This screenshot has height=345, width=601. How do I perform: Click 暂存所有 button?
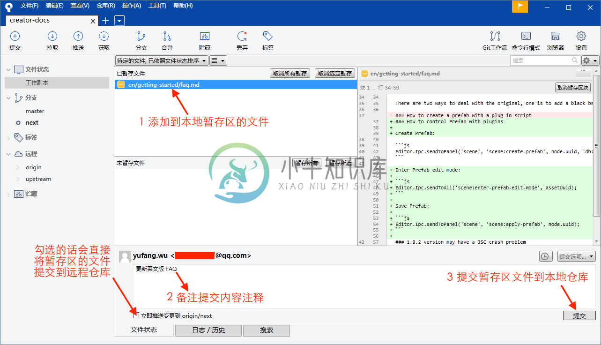point(307,163)
